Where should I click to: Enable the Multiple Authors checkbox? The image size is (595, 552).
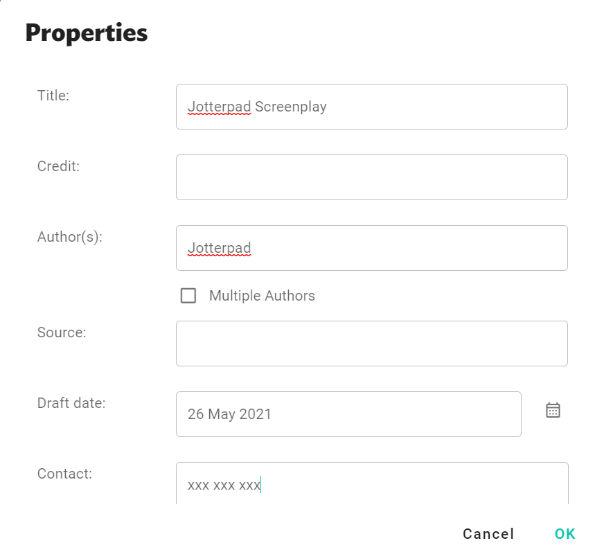(188, 296)
